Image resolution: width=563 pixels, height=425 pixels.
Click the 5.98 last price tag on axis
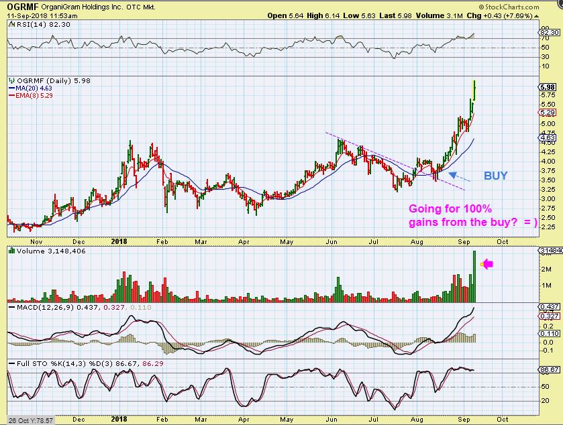[548, 87]
